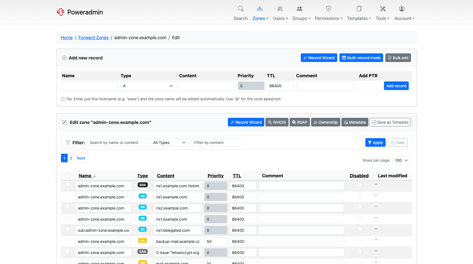The width and height of the screenshot is (473, 264).
Task: Focus the Search by name or content field
Action: [x=118, y=143]
